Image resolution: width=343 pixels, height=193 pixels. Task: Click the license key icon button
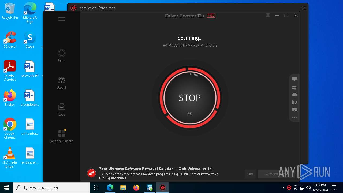250,174
